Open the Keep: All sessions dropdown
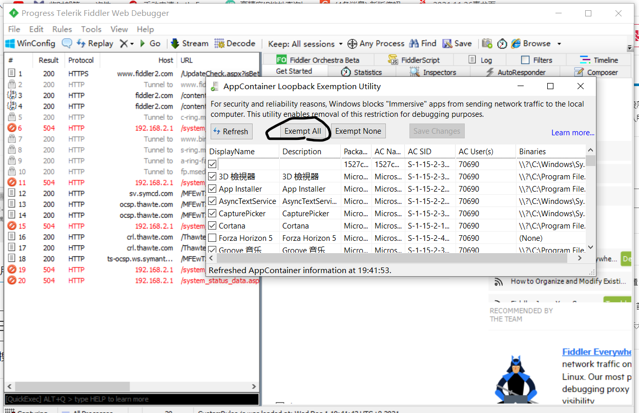The image size is (639, 413). pos(304,44)
